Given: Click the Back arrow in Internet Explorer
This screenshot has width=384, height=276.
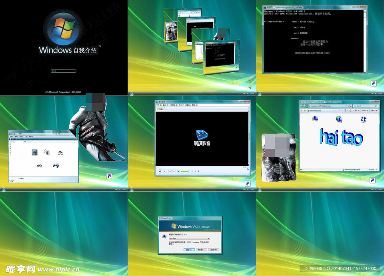Looking at the screenshot, I should click(301, 106).
